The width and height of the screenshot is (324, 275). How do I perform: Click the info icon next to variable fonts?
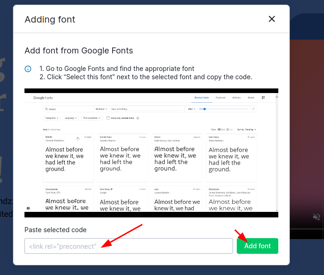pyautogui.click(x=138, y=118)
